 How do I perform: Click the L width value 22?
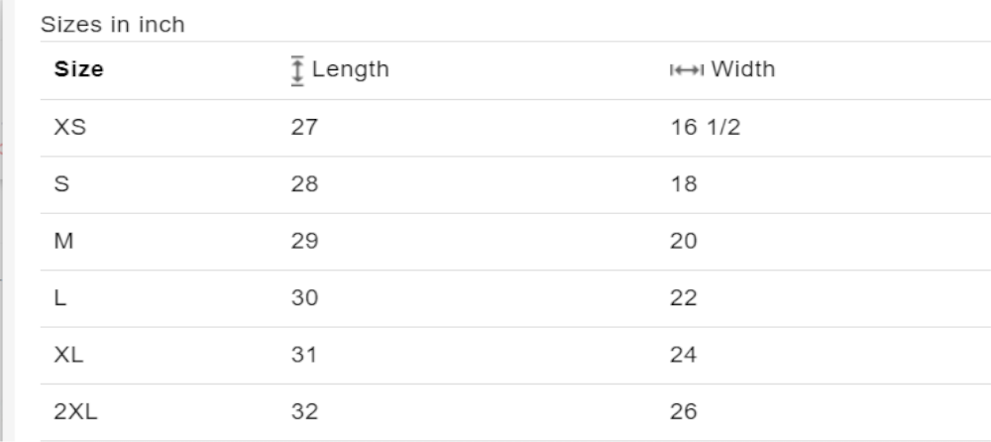click(x=684, y=297)
